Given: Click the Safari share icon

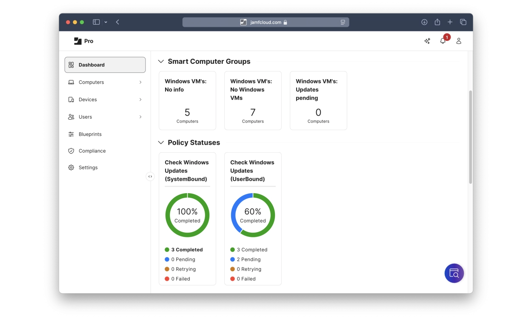Looking at the screenshot, I should (x=437, y=22).
